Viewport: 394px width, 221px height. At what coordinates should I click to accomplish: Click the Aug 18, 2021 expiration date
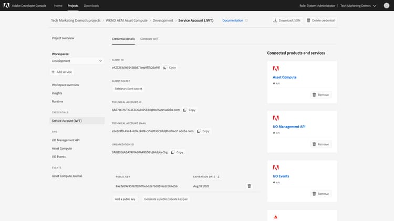click(x=201, y=186)
